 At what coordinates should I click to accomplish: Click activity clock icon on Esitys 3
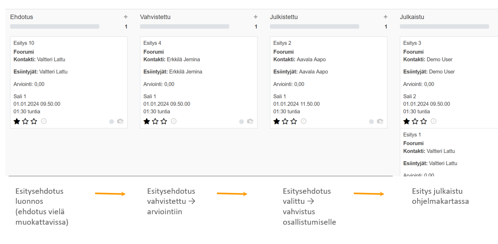pyautogui.click(x=433, y=121)
